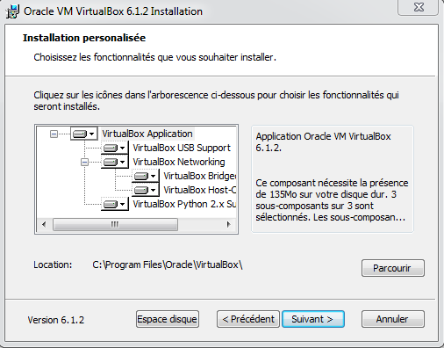This screenshot has height=348, width=444.
Task: Click the VirtualBox Networking drive icon
Action: [111, 162]
